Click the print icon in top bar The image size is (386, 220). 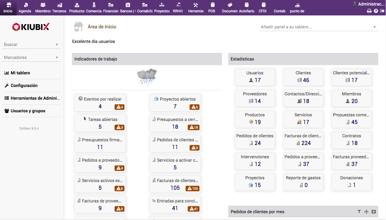(369, 11)
